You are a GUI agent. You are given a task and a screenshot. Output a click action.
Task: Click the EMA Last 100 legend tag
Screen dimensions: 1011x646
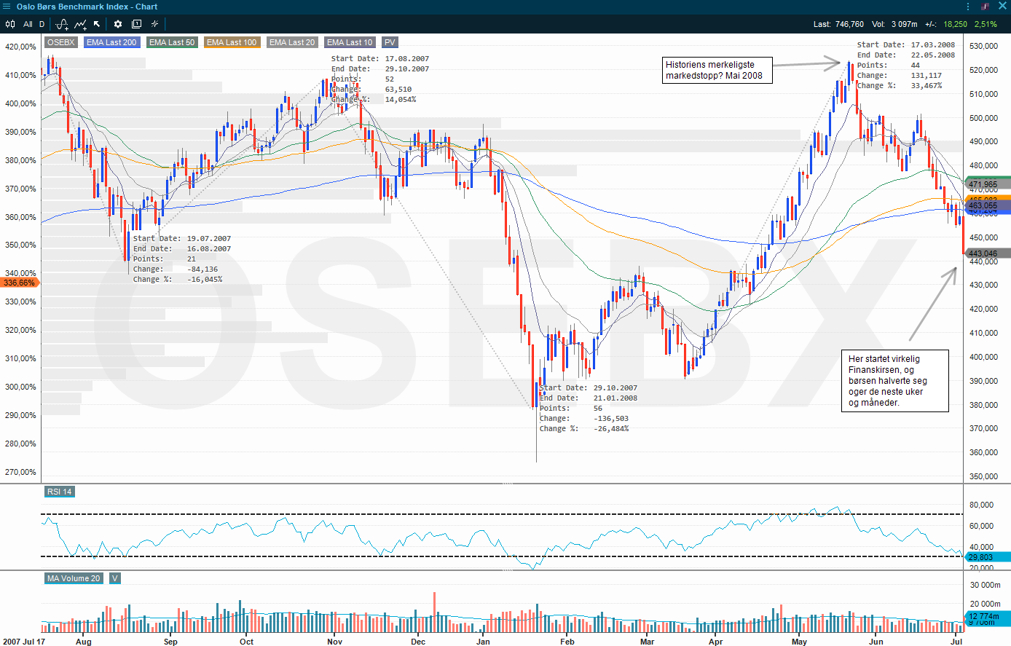pos(232,42)
